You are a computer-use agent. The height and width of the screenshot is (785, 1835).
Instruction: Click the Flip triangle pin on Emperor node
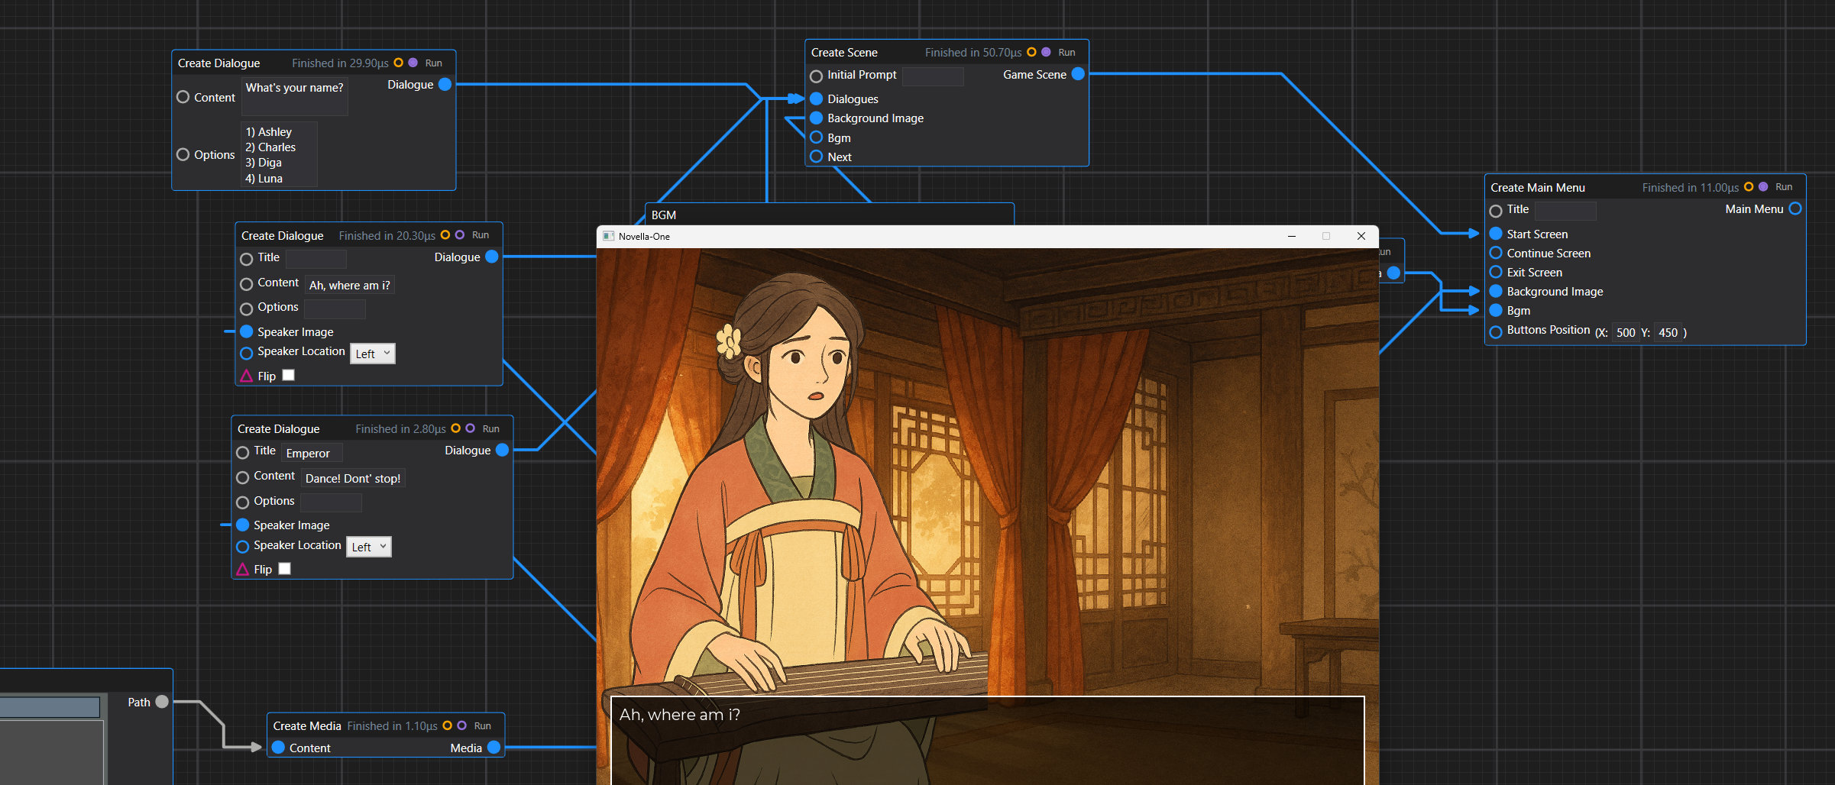243,569
